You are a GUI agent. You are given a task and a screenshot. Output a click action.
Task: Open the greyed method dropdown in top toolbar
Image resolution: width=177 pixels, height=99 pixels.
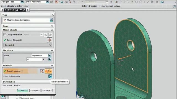[107, 2]
